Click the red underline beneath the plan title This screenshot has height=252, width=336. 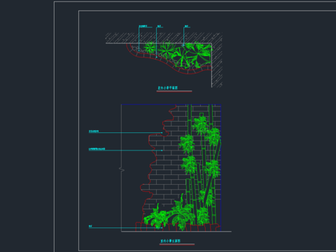coord(174,91)
